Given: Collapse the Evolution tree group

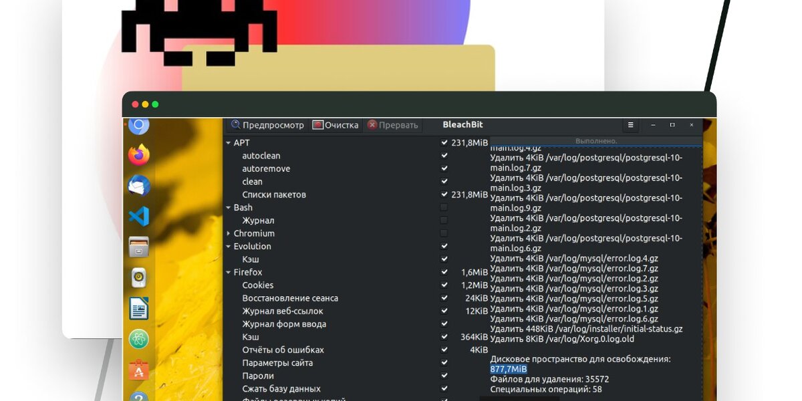Looking at the screenshot, I should [228, 247].
